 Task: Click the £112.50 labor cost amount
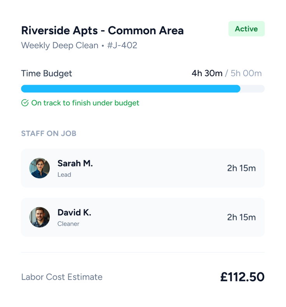pyautogui.click(x=242, y=277)
